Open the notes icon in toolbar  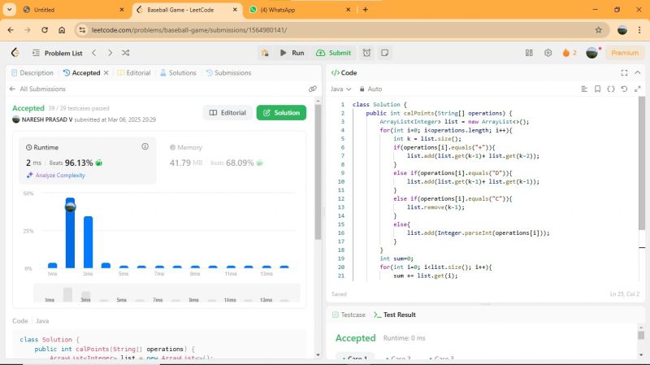pos(384,53)
